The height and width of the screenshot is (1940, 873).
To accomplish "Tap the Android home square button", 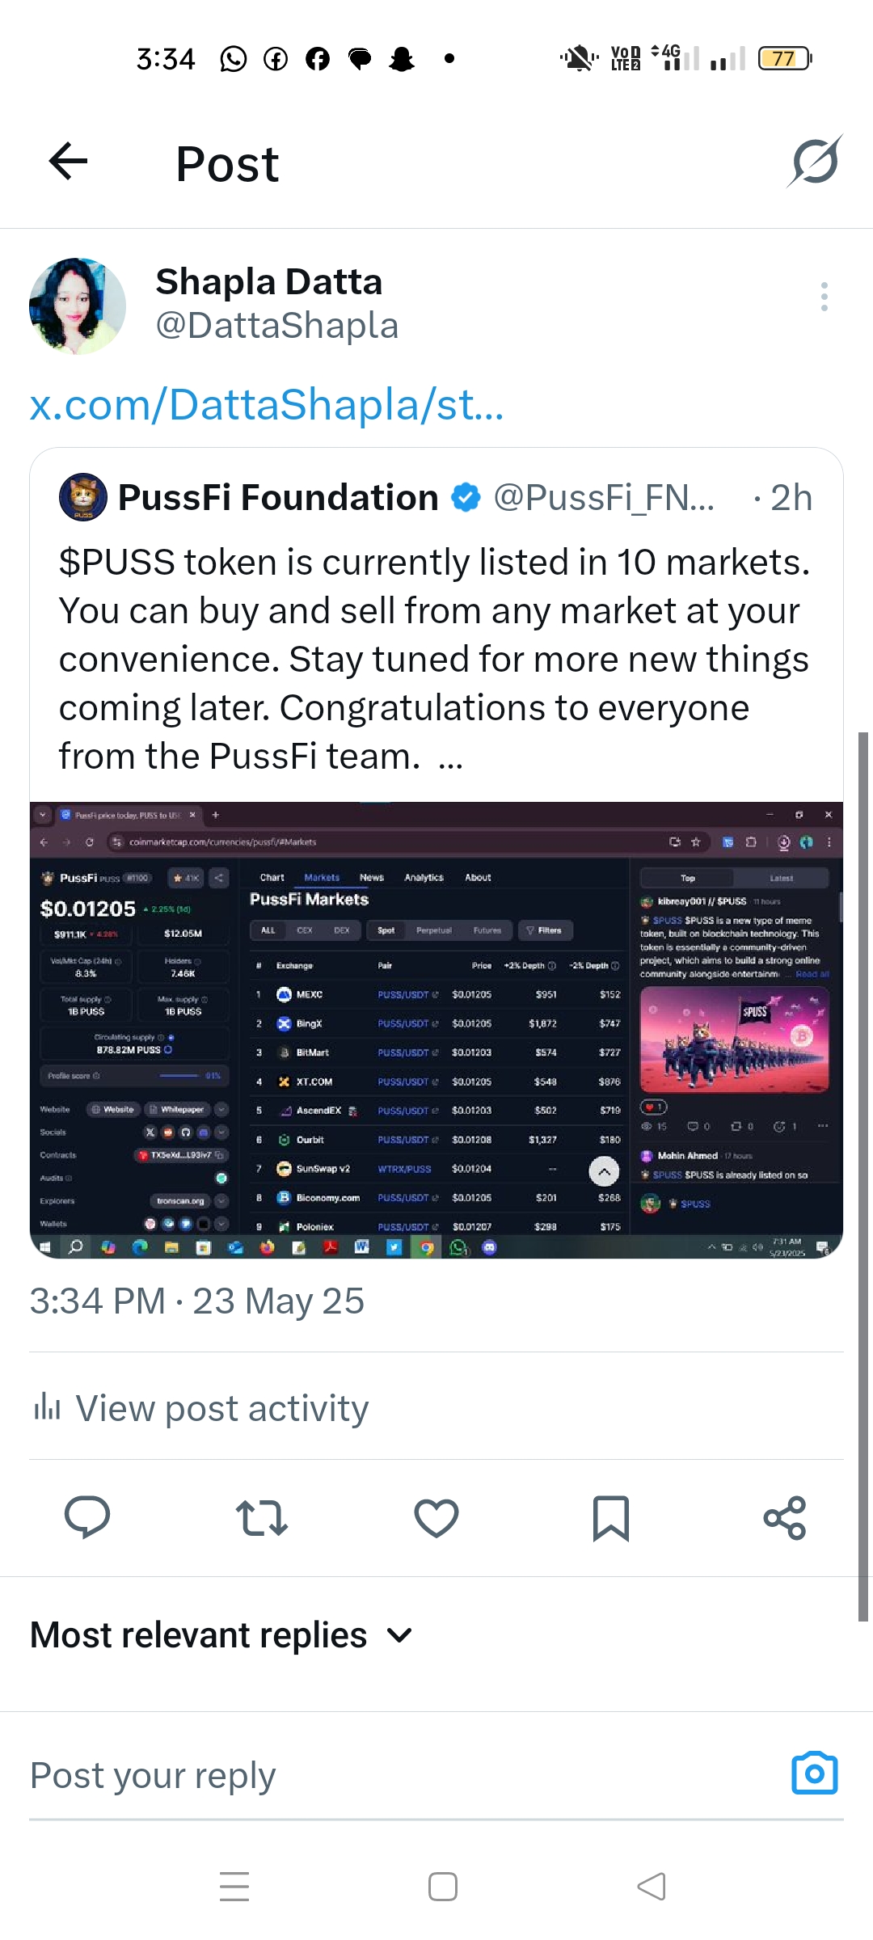I will [443, 1887].
